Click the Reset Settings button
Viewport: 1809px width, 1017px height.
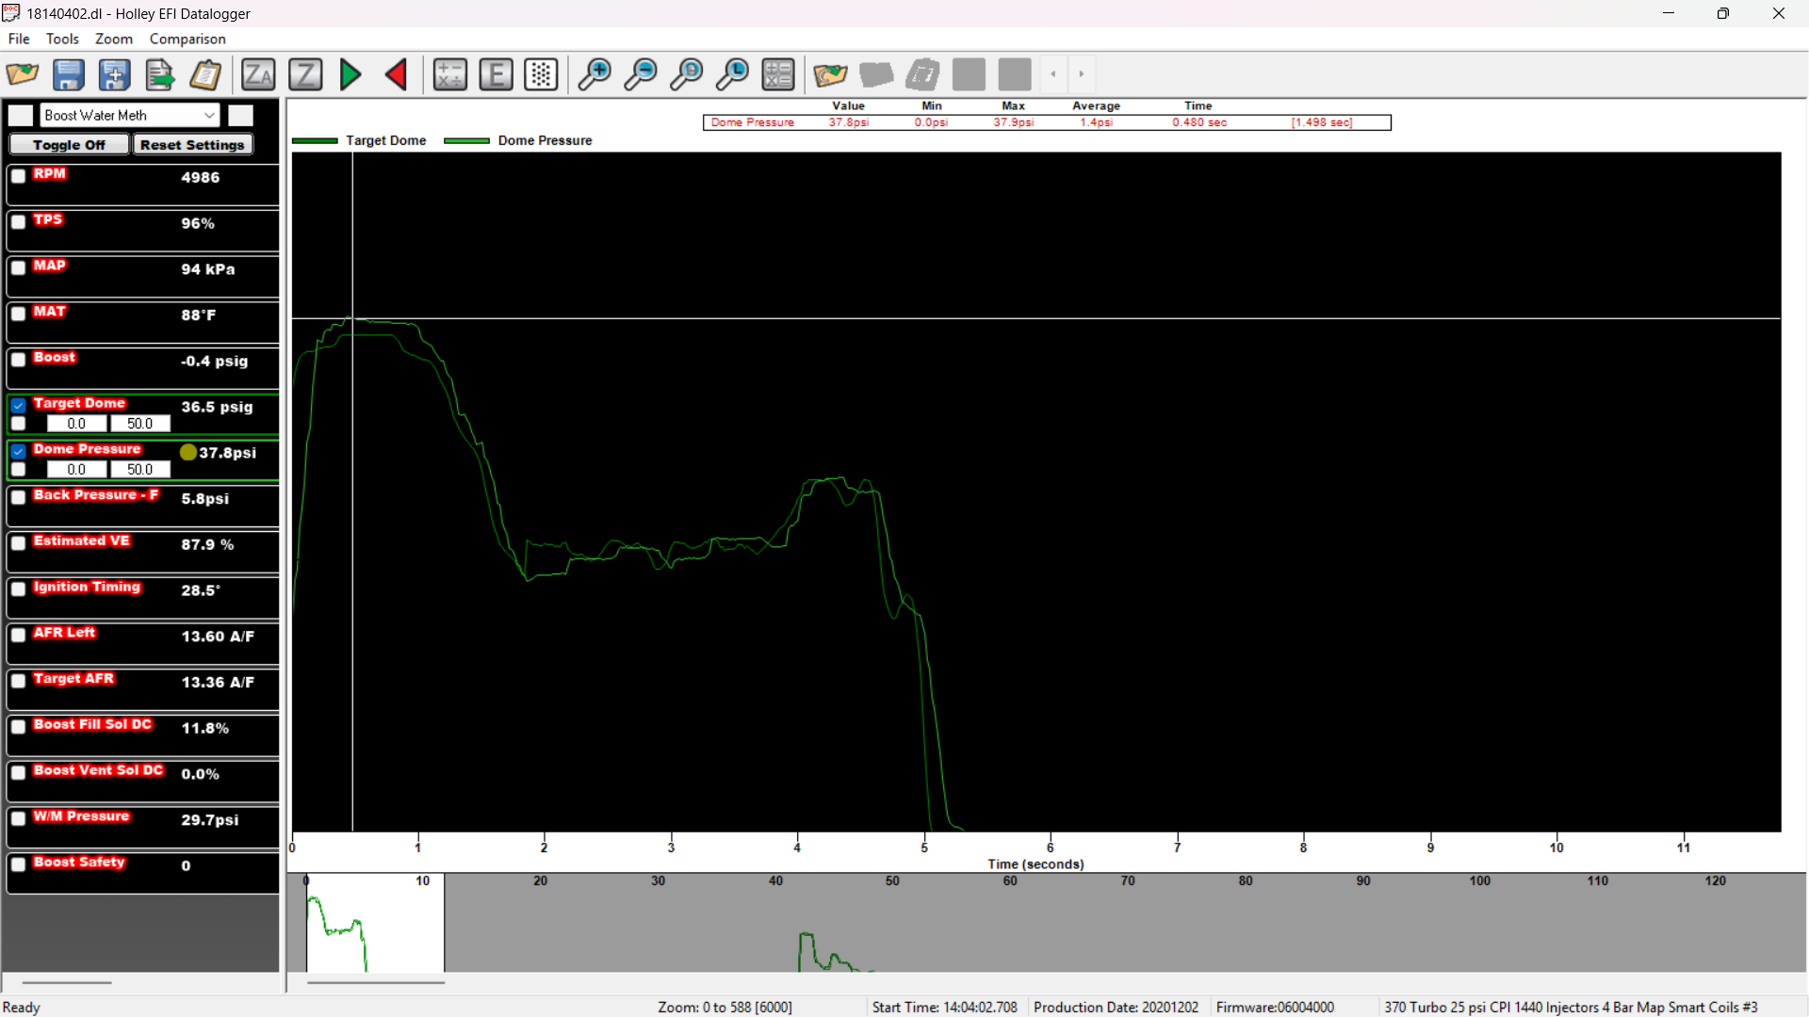192,144
